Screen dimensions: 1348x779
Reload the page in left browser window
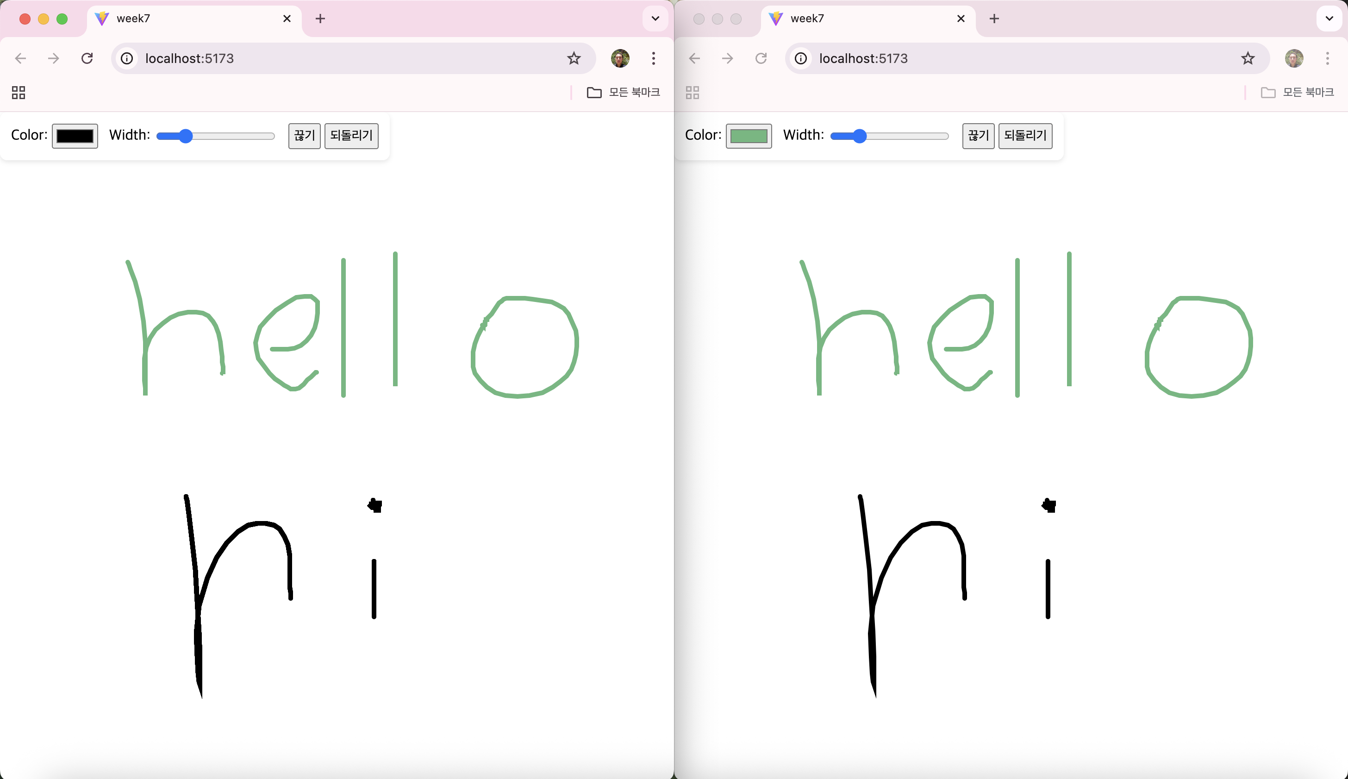click(87, 58)
